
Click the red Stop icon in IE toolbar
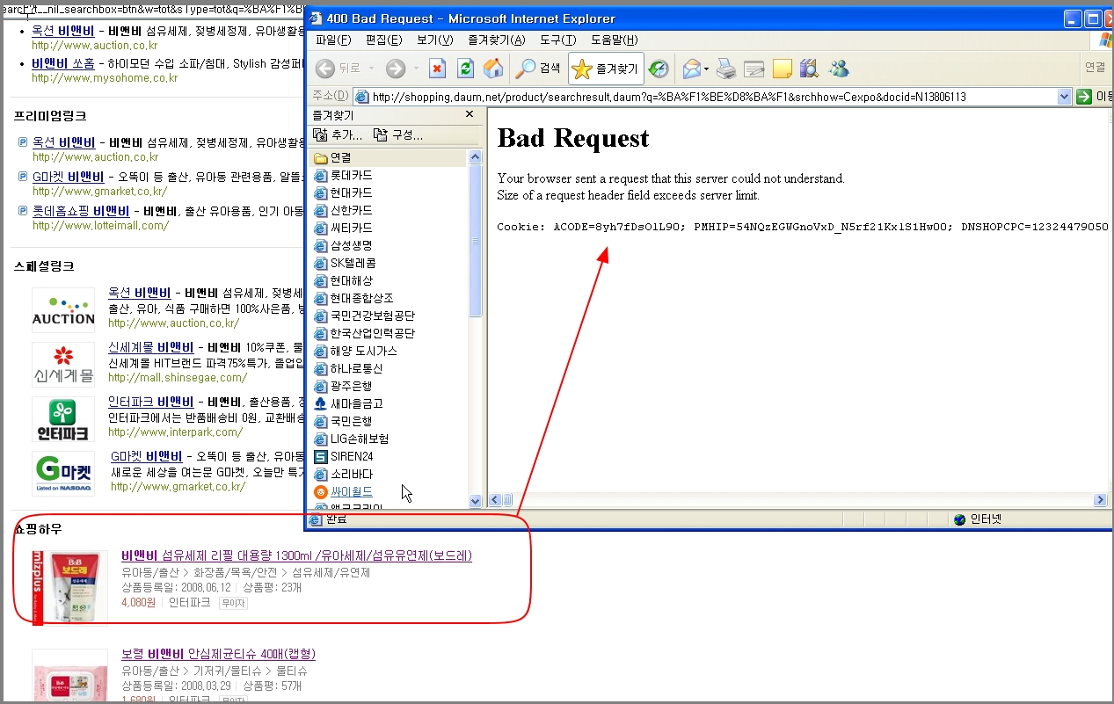(438, 69)
